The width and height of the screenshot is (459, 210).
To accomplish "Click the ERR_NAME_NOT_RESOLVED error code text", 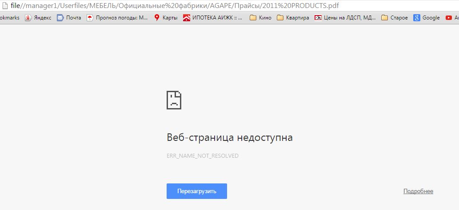I will 202,156.
